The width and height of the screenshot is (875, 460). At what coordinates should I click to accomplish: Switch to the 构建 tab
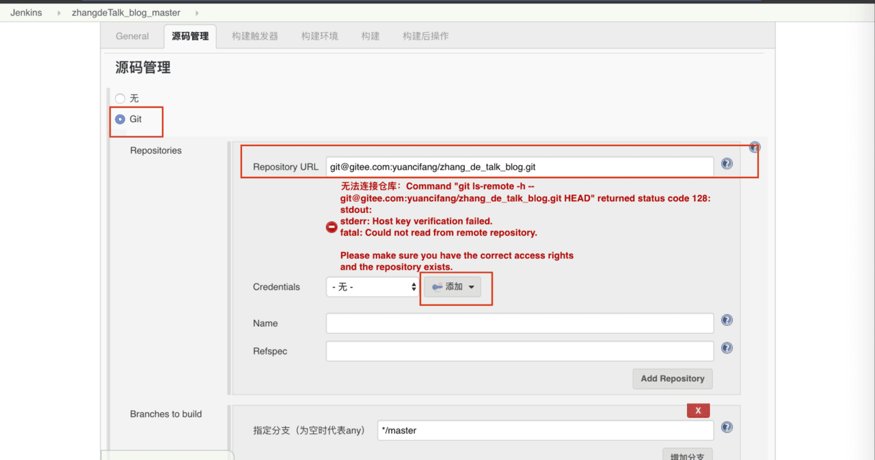click(371, 36)
